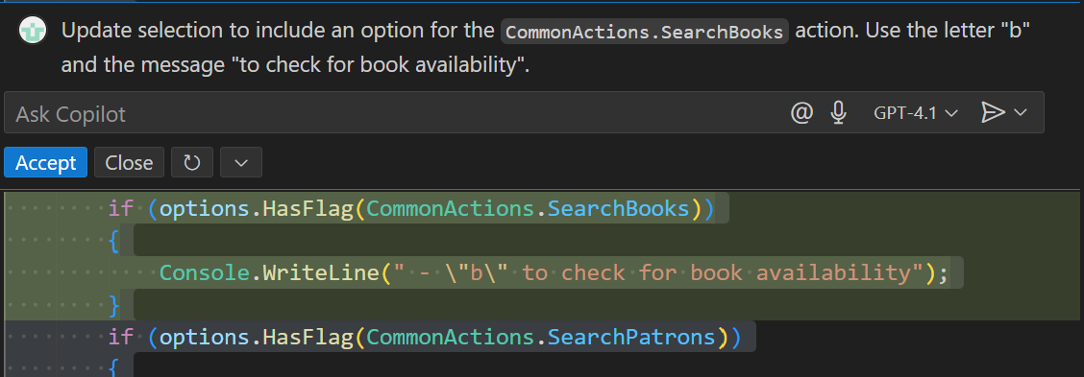Close the inline Copilot suggestion
1084x377 pixels.
[x=129, y=162]
